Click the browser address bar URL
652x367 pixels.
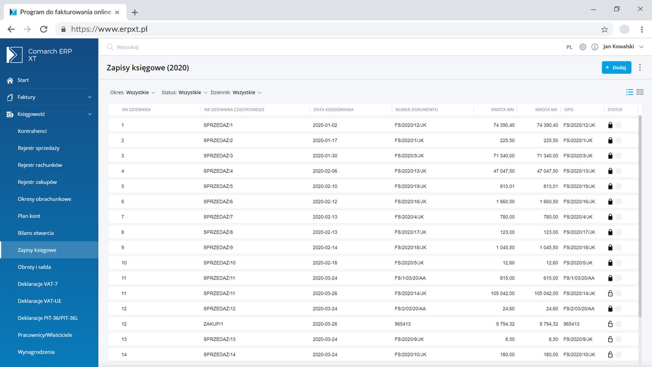(109, 29)
